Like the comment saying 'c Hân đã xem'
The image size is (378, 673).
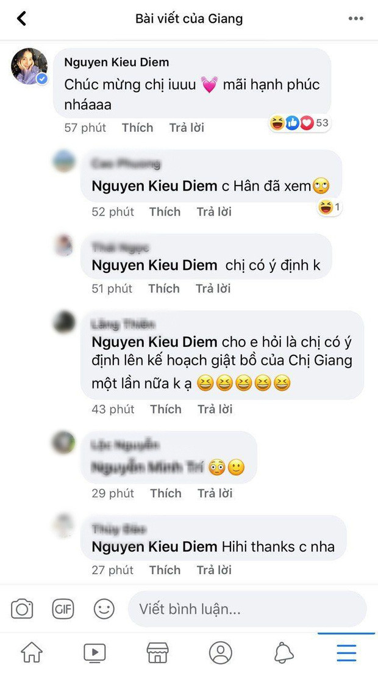click(164, 212)
